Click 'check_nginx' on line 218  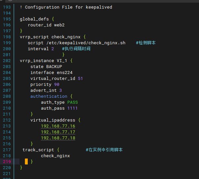pyautogui.click(x=55, y=156)
